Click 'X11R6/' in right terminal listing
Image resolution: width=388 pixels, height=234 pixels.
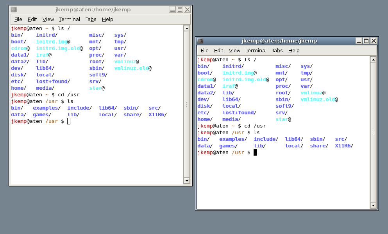[344, 146]
